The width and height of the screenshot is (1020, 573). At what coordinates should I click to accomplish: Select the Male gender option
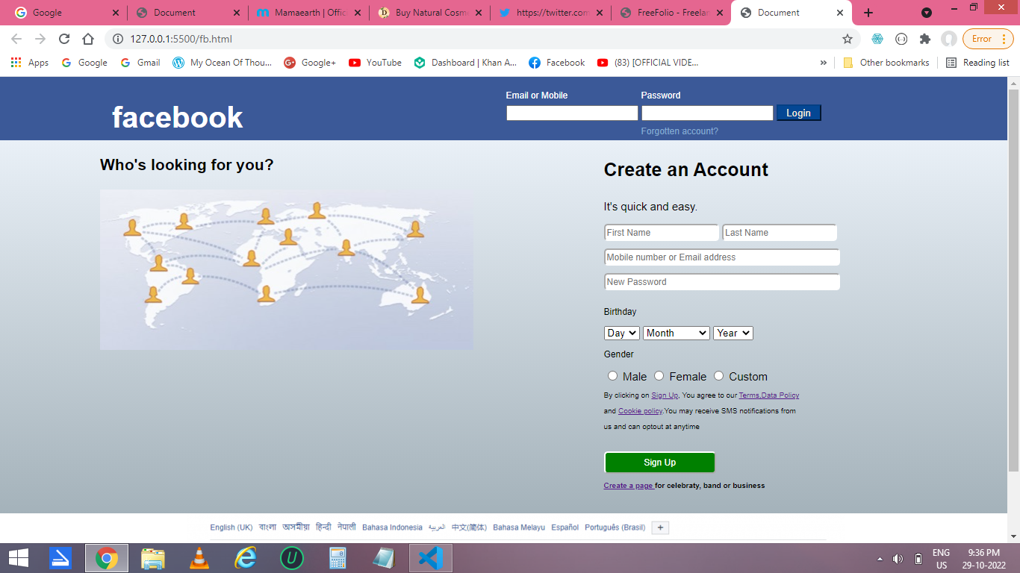613,376
